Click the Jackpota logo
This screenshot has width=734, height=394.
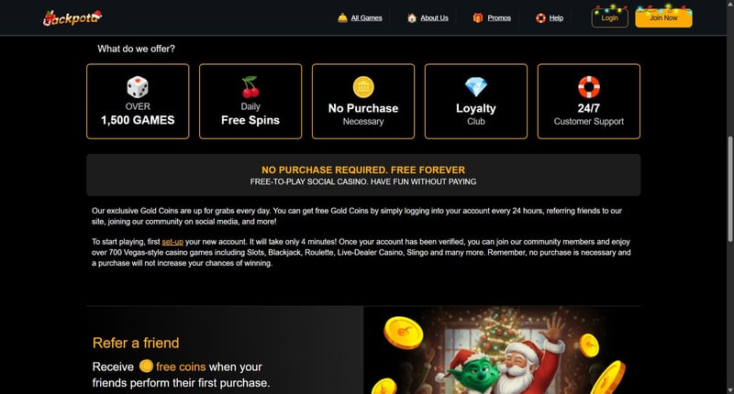(x=72, y=17)
